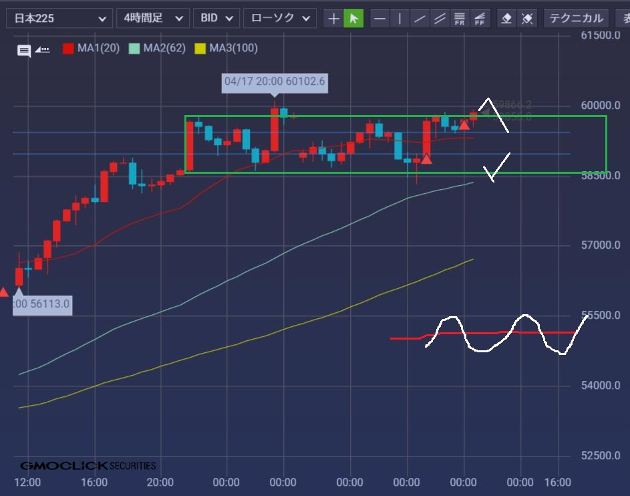
Task: Open the 4時間足 timeframe dropdown
Action: tap(153, 18)
